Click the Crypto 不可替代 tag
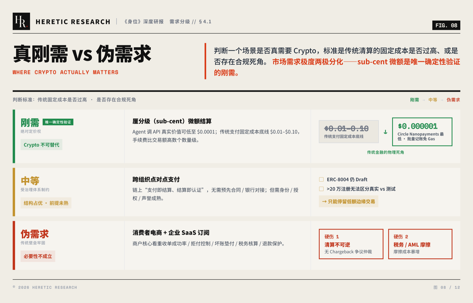This screenshot has width=473, height=303. [41, 145]
